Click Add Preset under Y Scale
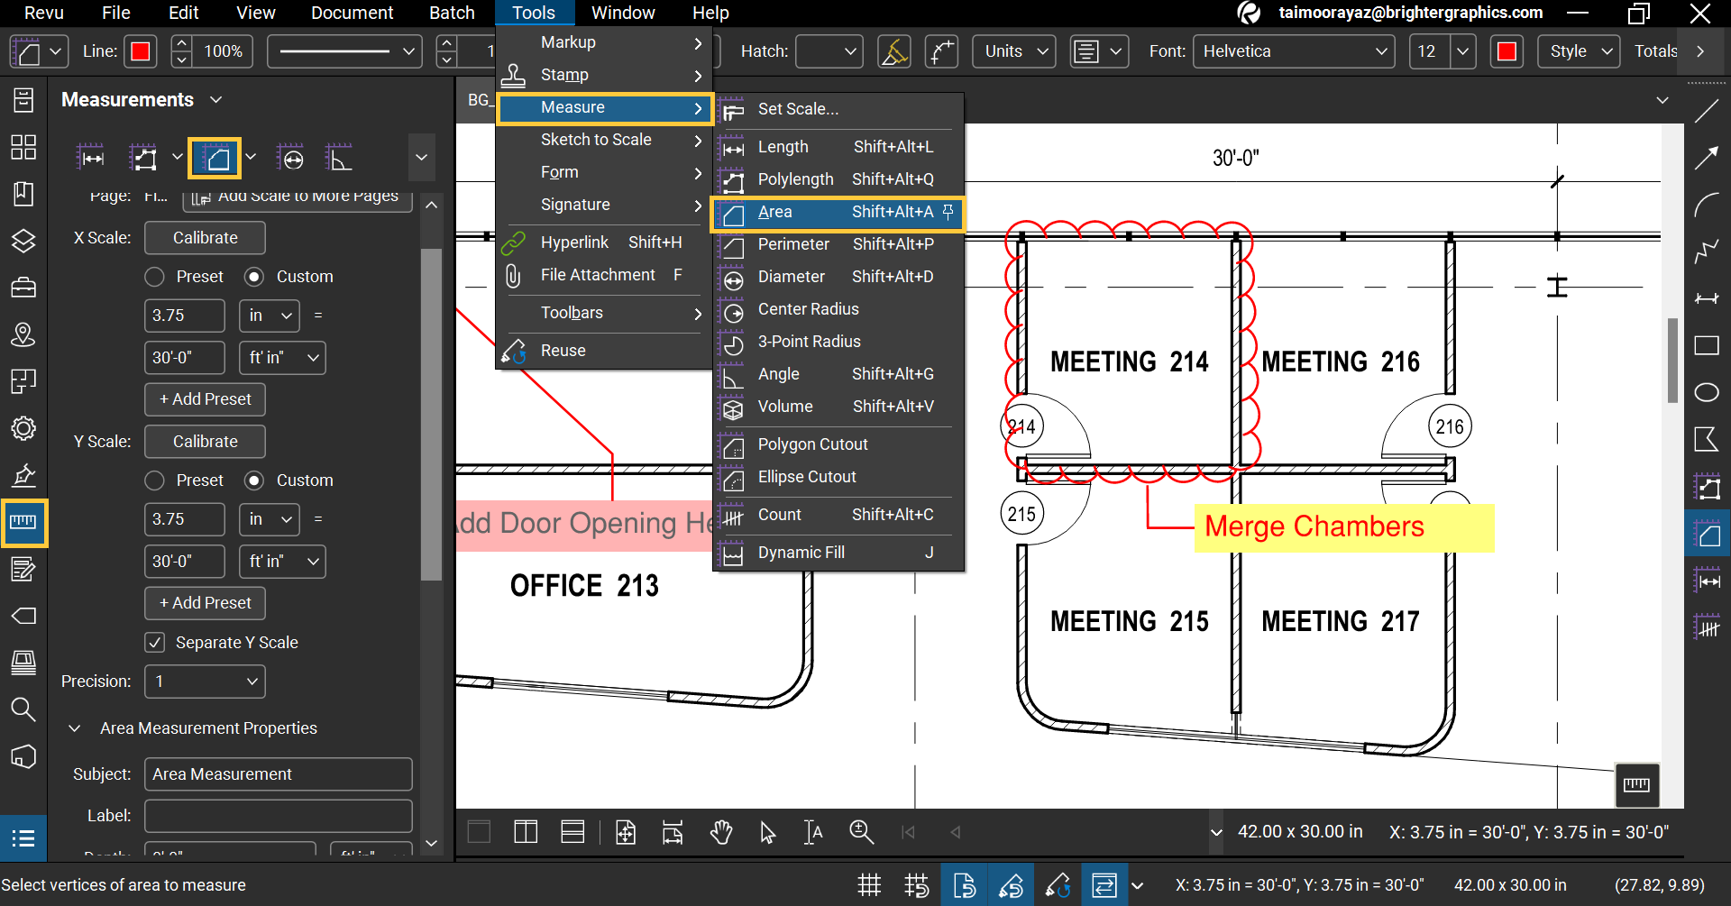This screenshot has width=1731, height=906. click(205, 603)
